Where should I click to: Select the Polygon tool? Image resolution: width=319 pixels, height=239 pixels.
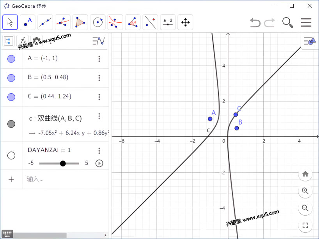click(80, 22)
